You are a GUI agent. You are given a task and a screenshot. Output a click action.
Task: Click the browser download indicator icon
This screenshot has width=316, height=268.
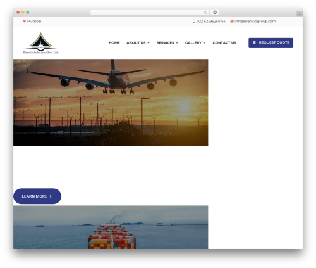coord(215,12)
